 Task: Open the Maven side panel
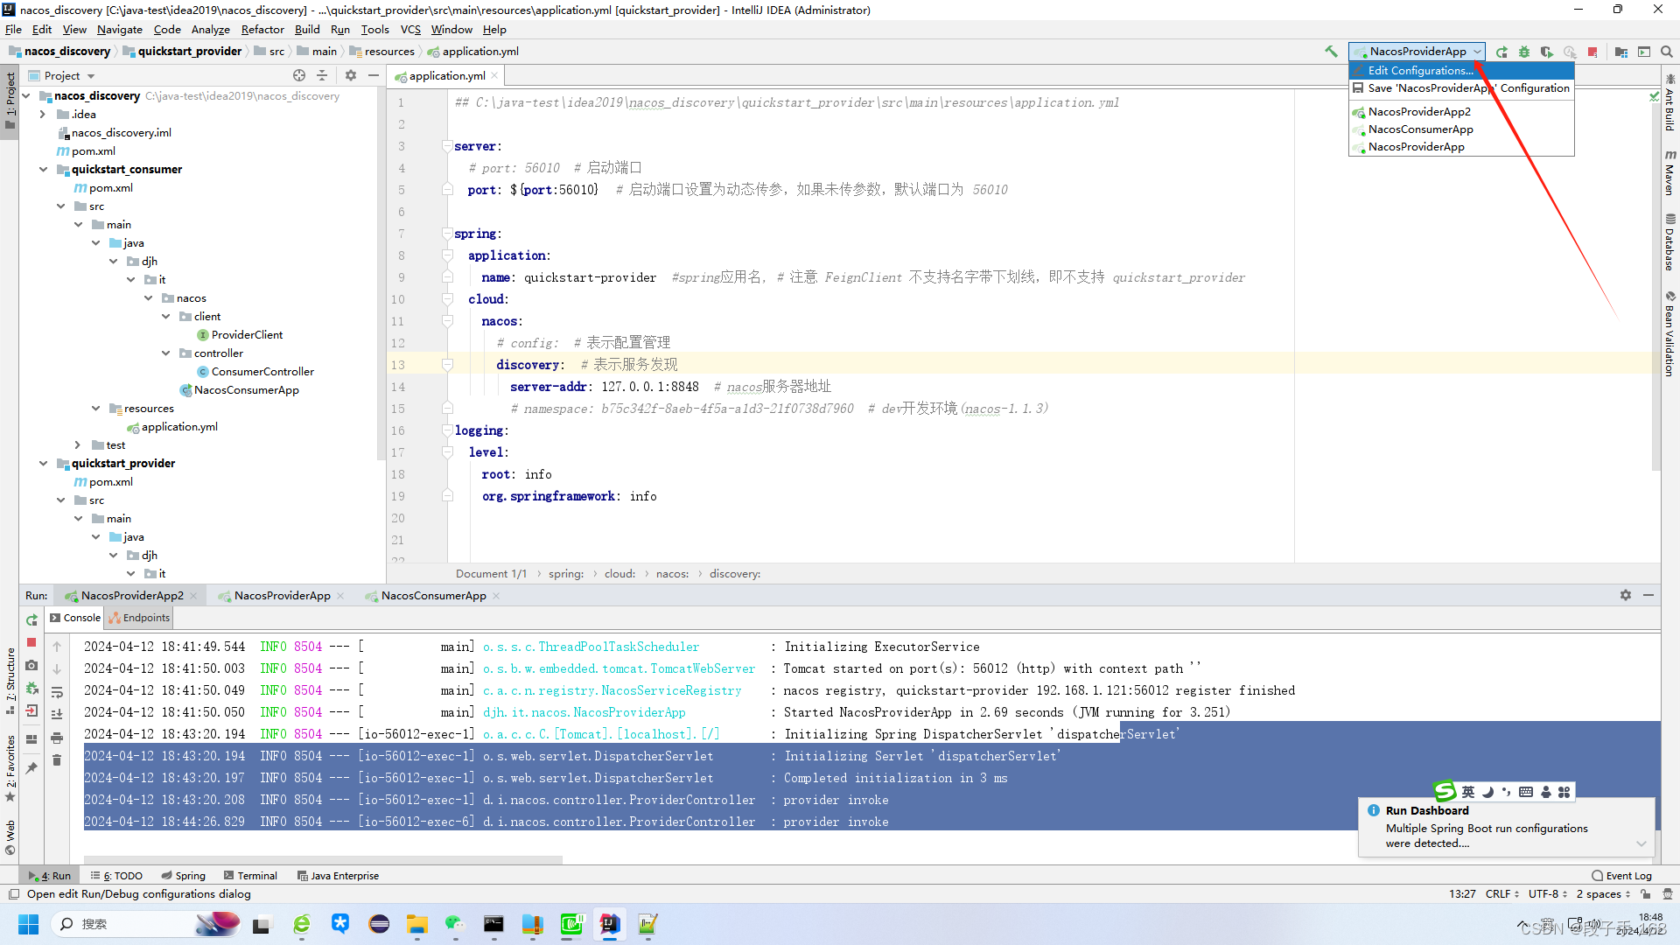coord(1669,172)
